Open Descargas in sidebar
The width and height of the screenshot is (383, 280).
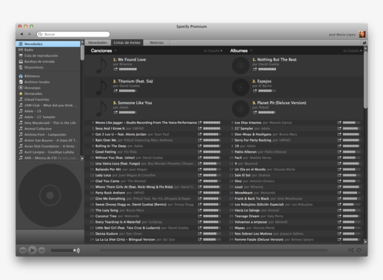pos(32,88)
